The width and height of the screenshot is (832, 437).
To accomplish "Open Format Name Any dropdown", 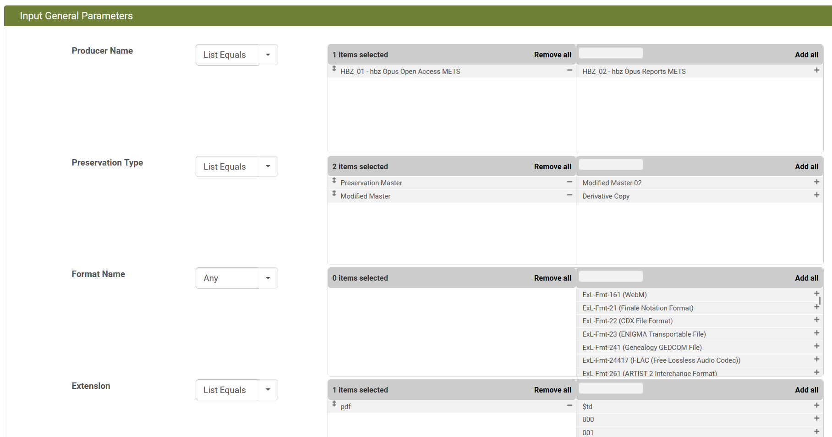I will (268, 278).
